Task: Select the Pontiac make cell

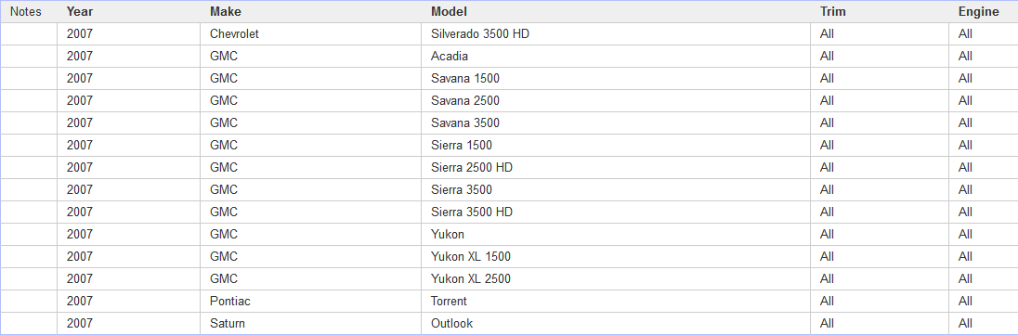Action: tap(310, 302)
